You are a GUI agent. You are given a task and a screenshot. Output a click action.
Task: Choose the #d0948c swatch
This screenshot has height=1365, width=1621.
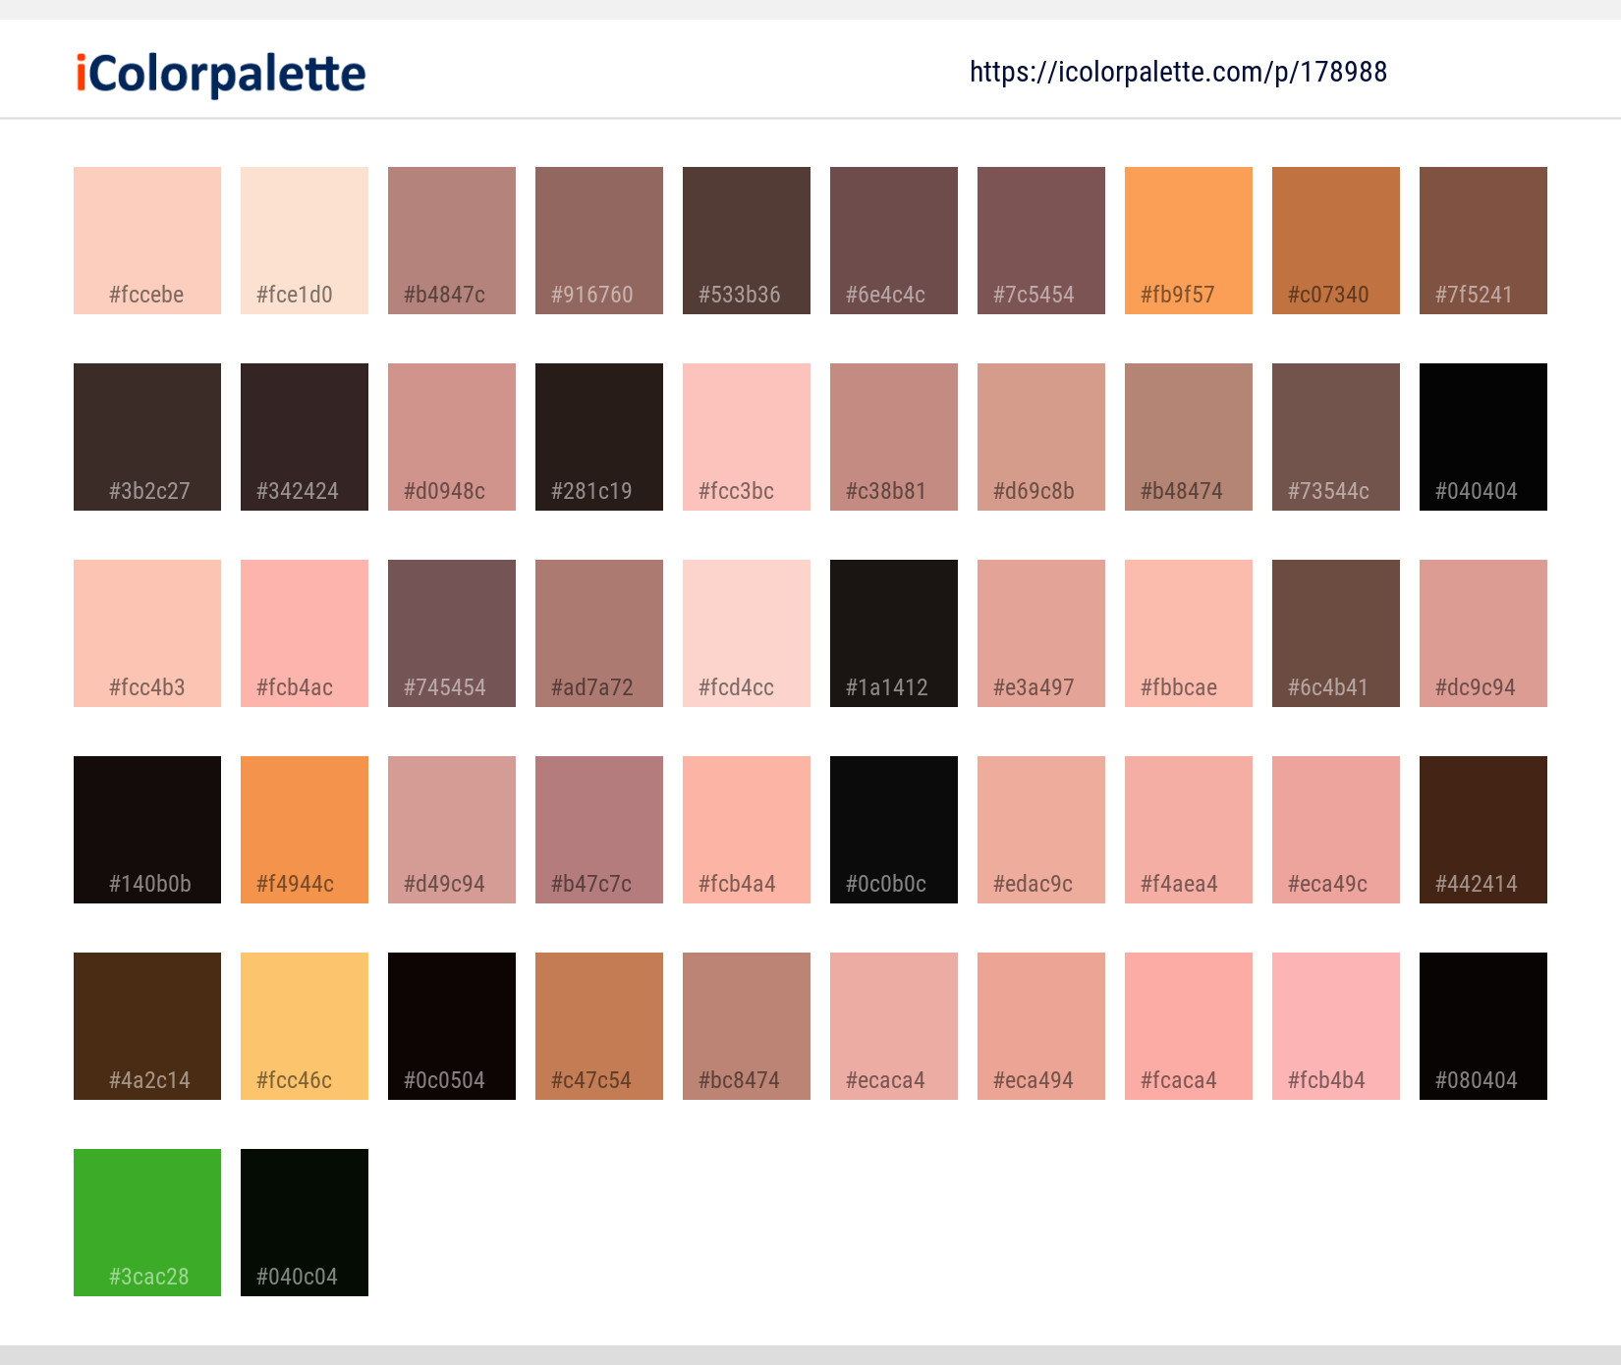coord(452,437)
